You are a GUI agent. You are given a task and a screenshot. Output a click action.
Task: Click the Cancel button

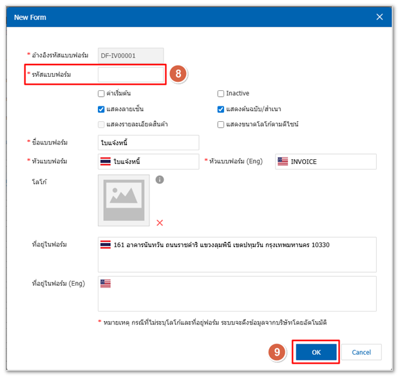(x=361, y=352)
